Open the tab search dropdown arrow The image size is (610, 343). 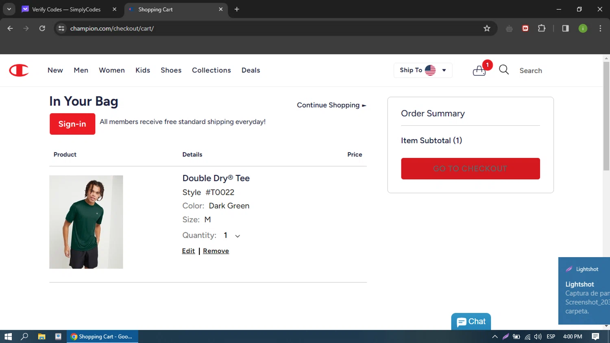9,9
